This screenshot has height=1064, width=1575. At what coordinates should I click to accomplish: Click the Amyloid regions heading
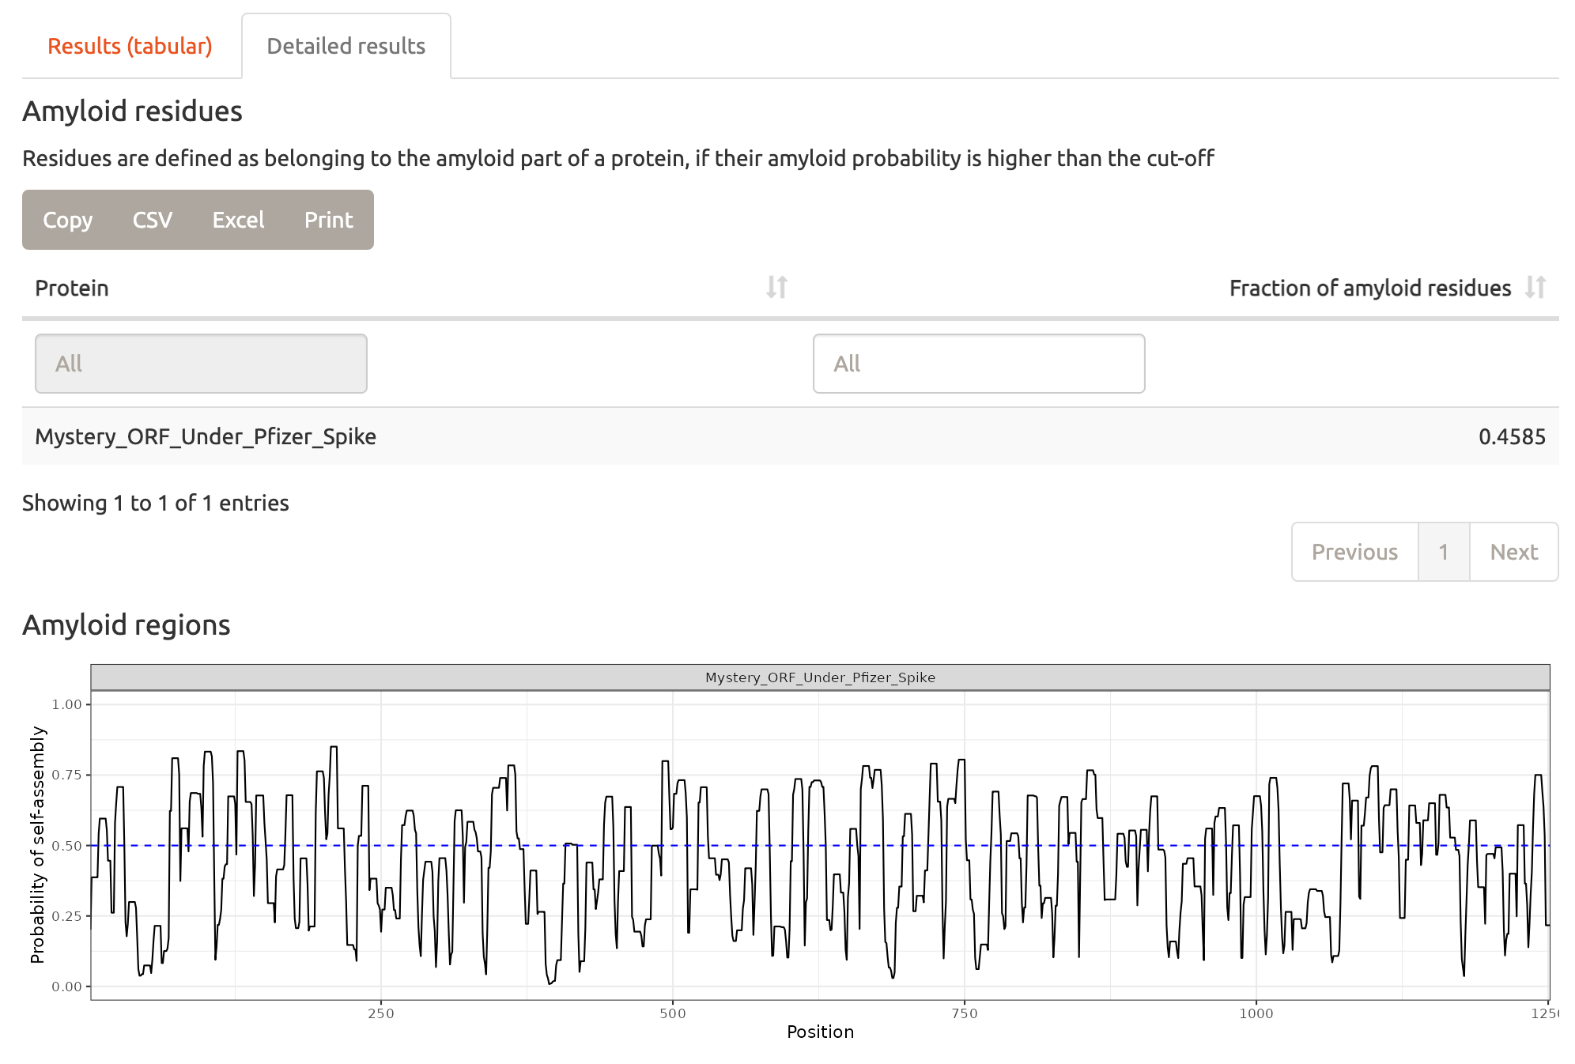tap(127, 624)
